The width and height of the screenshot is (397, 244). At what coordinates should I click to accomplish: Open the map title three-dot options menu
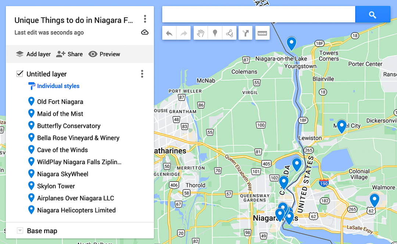pyautogui.click(x=145, y=19)
